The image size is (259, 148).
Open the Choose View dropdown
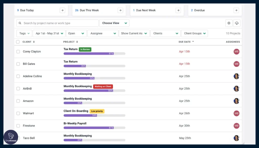coord(114,23)
